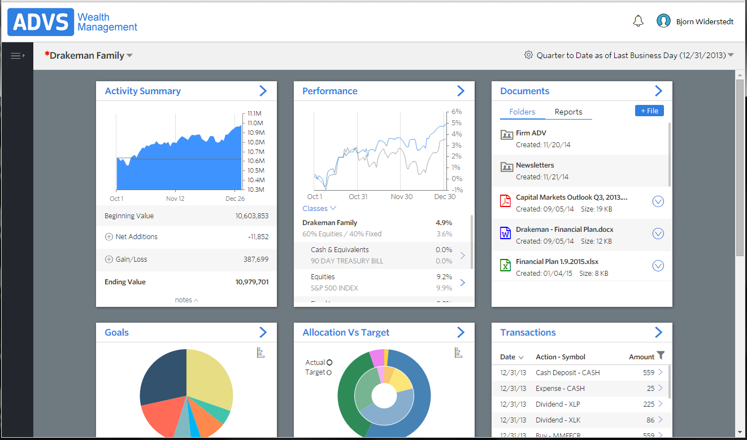Open Performance detail arrow
Screen dimensions: 747x440
(x=461, y=91)
